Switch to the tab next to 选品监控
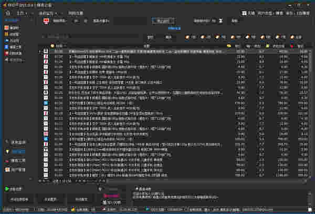Screen dimensions: 315x214 tap(76, 12)
